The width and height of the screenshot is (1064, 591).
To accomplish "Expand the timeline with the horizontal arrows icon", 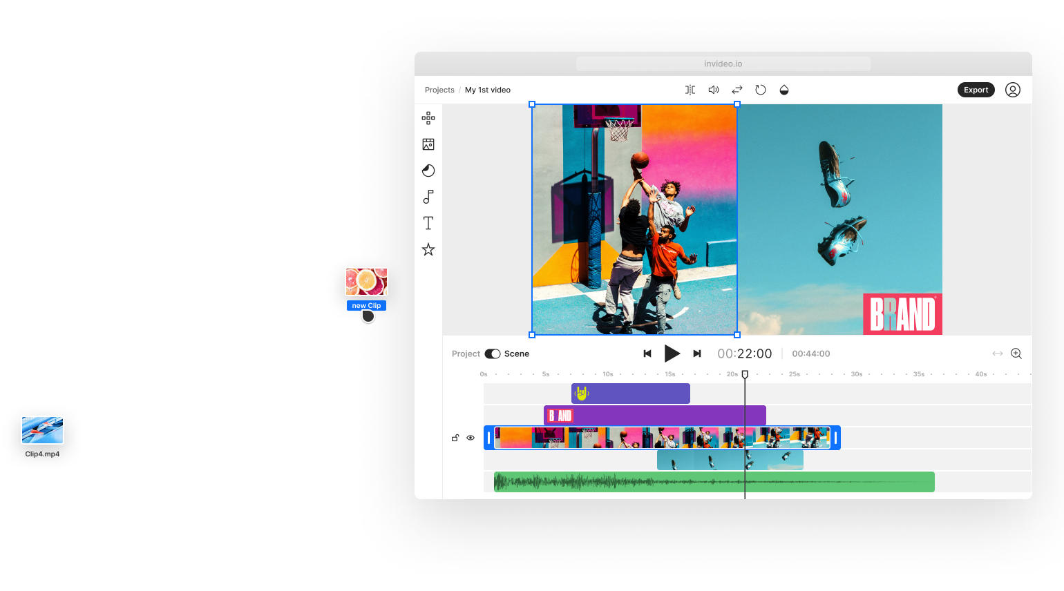I will tap(998, 353).
